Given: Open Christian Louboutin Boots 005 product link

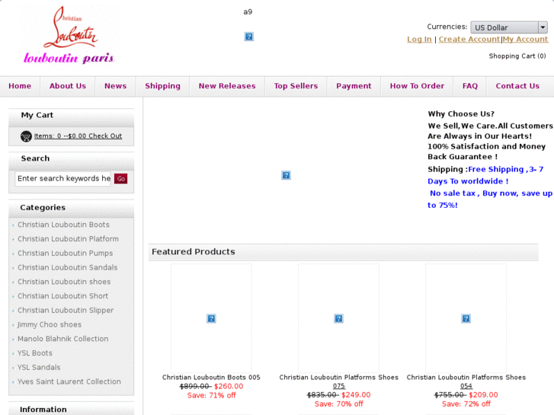Looking at the screenshot, I should (x=211, y=377).
